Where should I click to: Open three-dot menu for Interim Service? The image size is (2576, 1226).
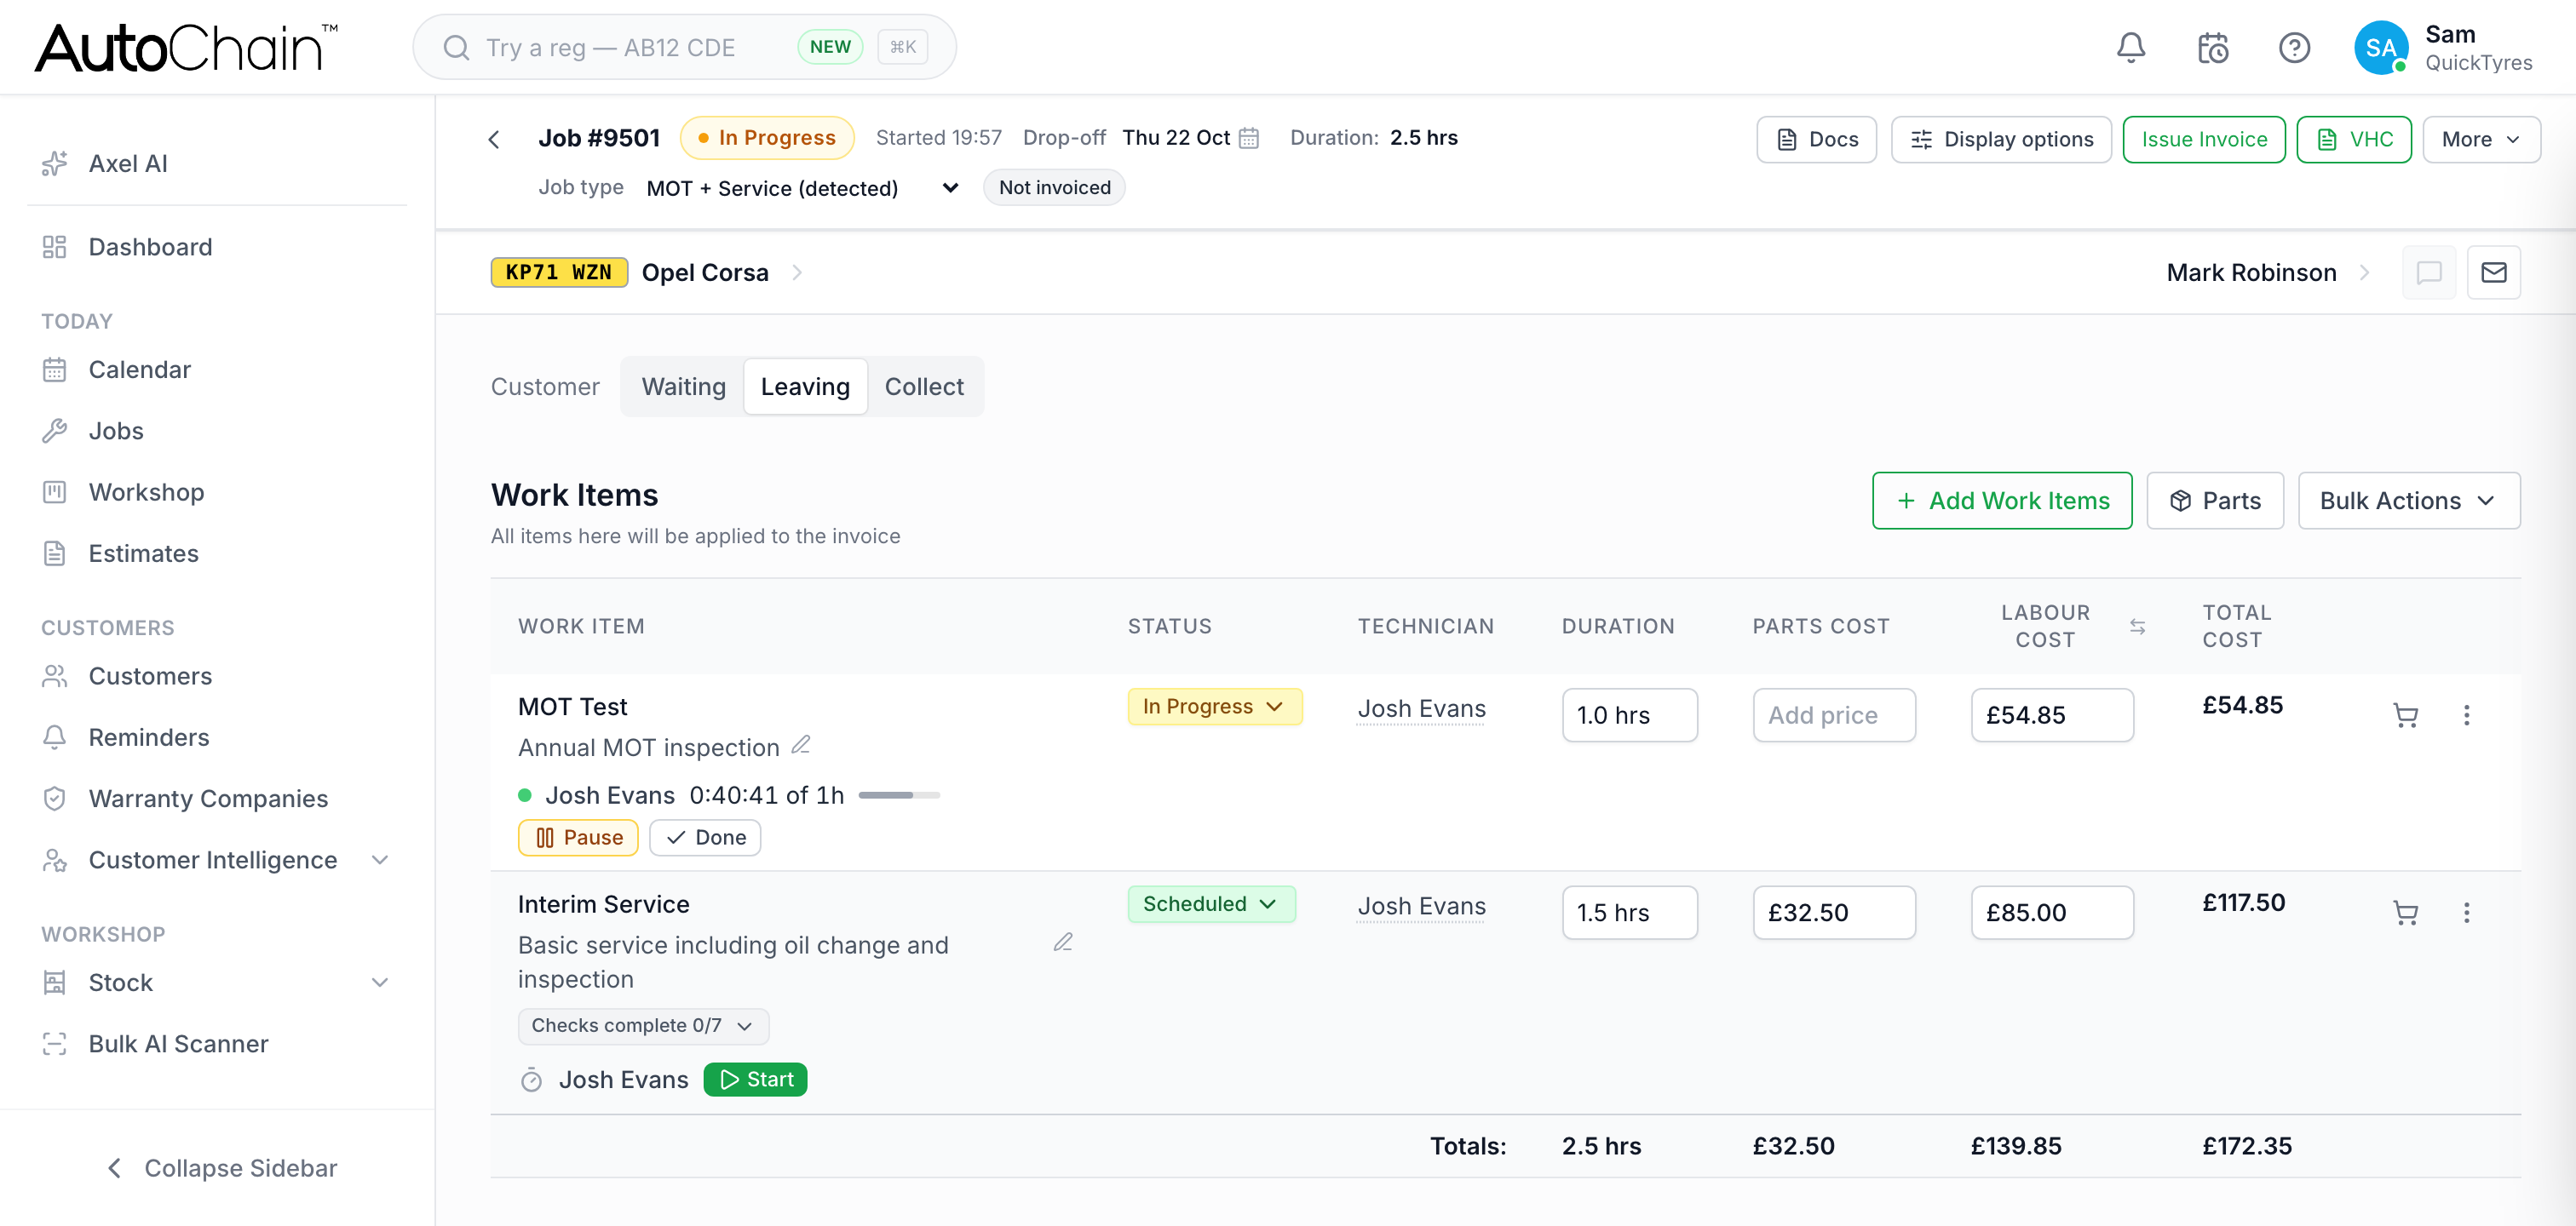[x=2466, y=912]
